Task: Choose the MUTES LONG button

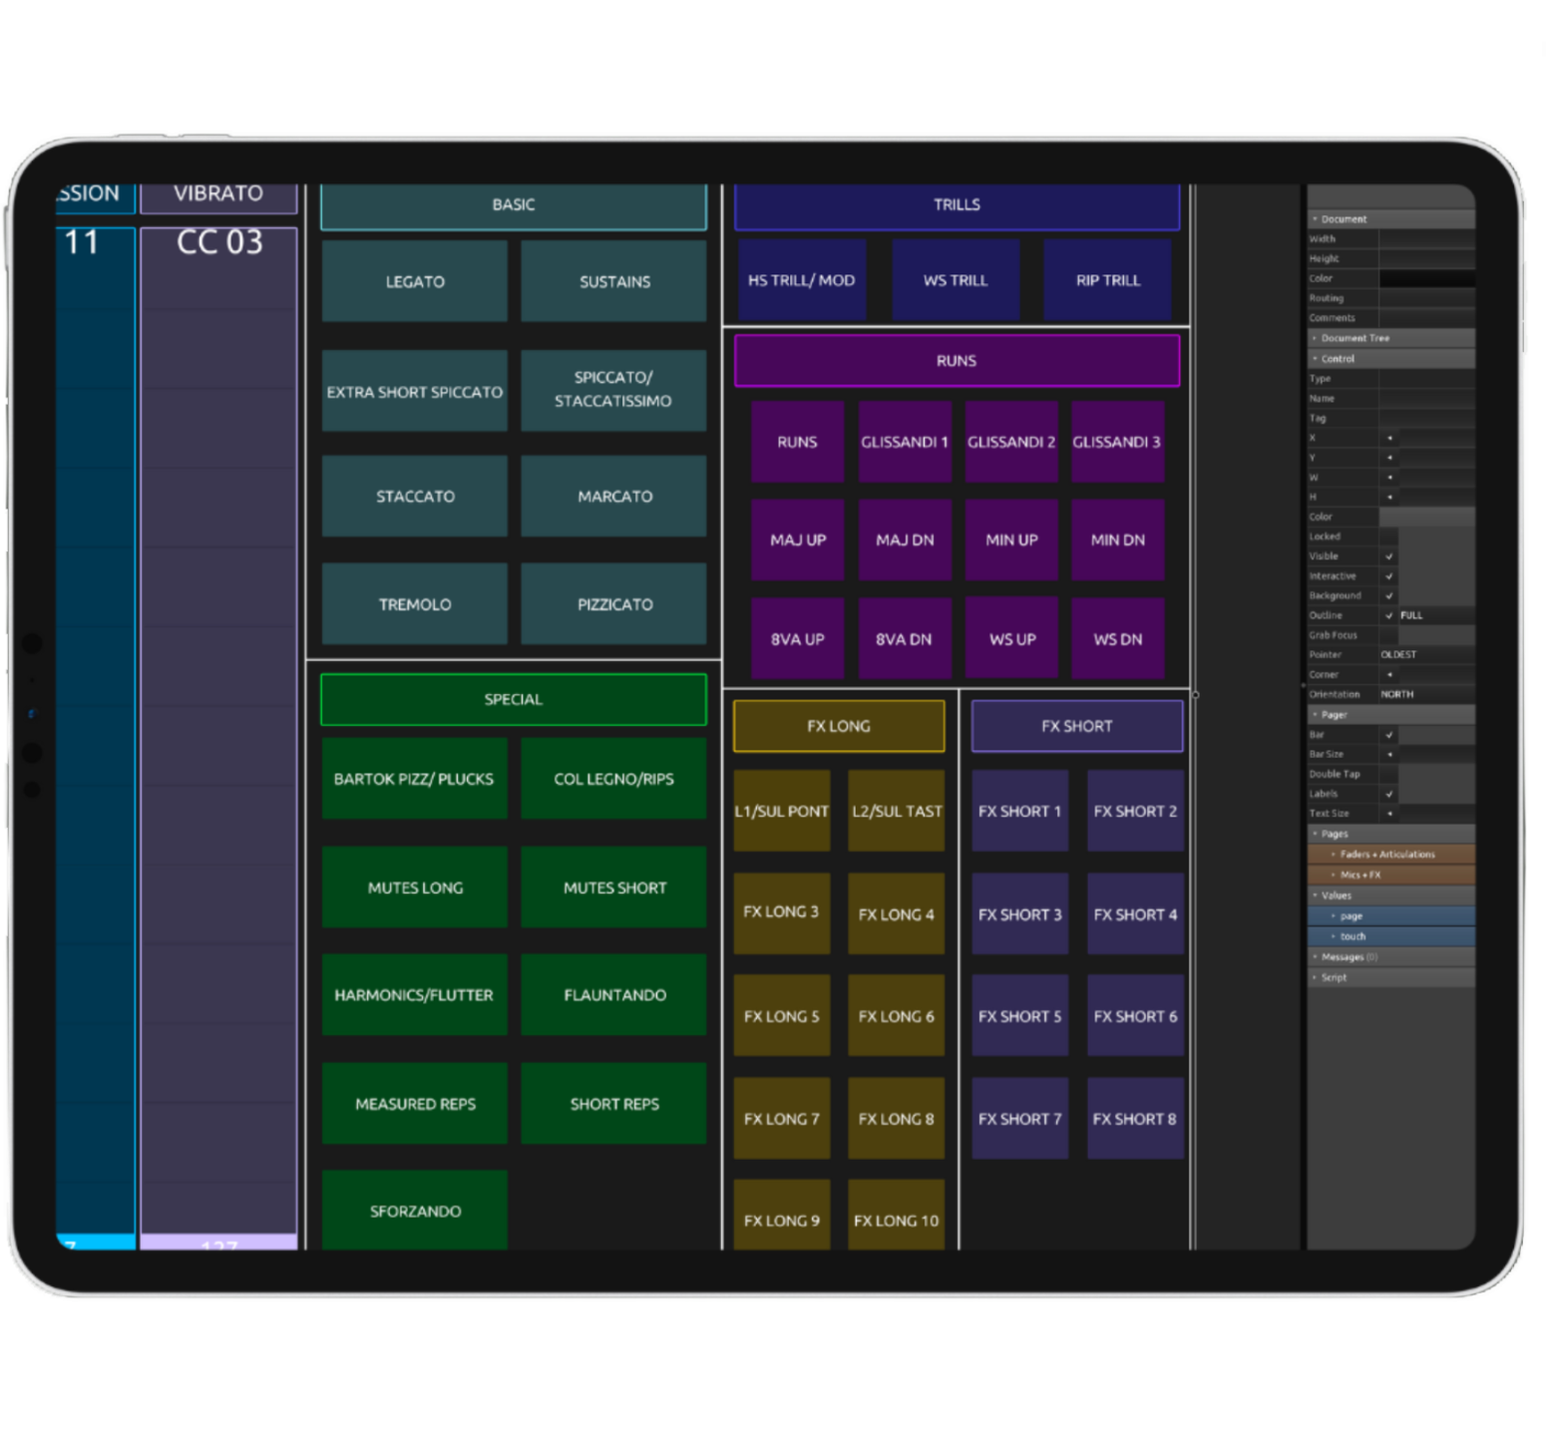Action: coord(415,888)
